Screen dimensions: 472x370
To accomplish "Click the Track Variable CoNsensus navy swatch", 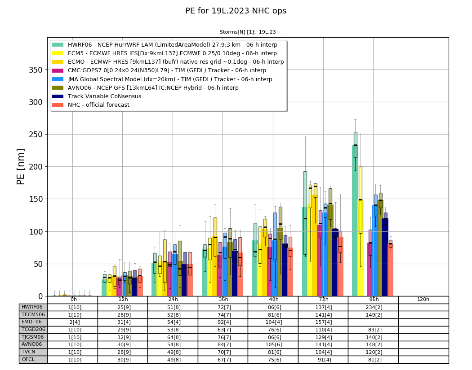I will 58,96.
